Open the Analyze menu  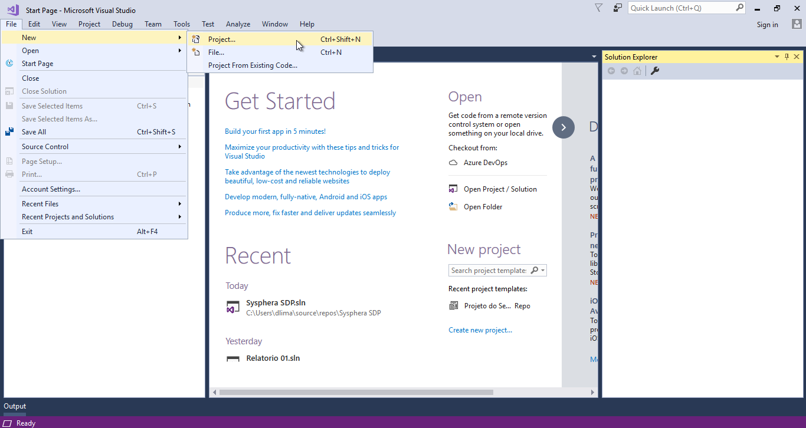click(x=238, y=24)
